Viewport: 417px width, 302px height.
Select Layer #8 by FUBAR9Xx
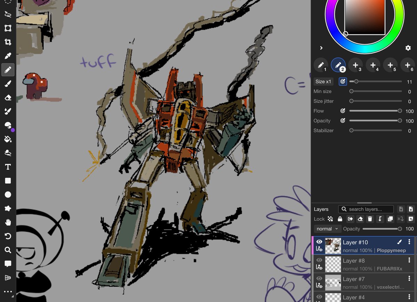(363, 264)
